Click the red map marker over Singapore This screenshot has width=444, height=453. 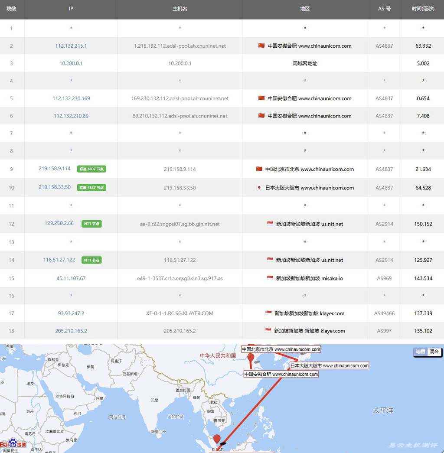(x=217, y=439)
